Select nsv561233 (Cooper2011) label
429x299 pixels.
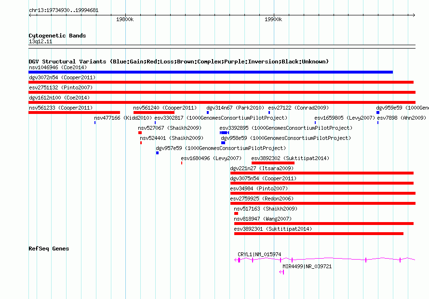pos(61,108)
